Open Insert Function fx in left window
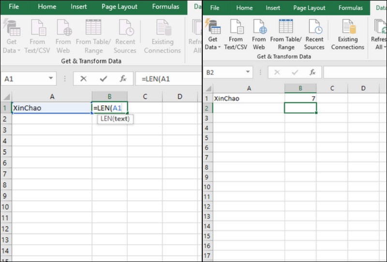 click(123, 79)
